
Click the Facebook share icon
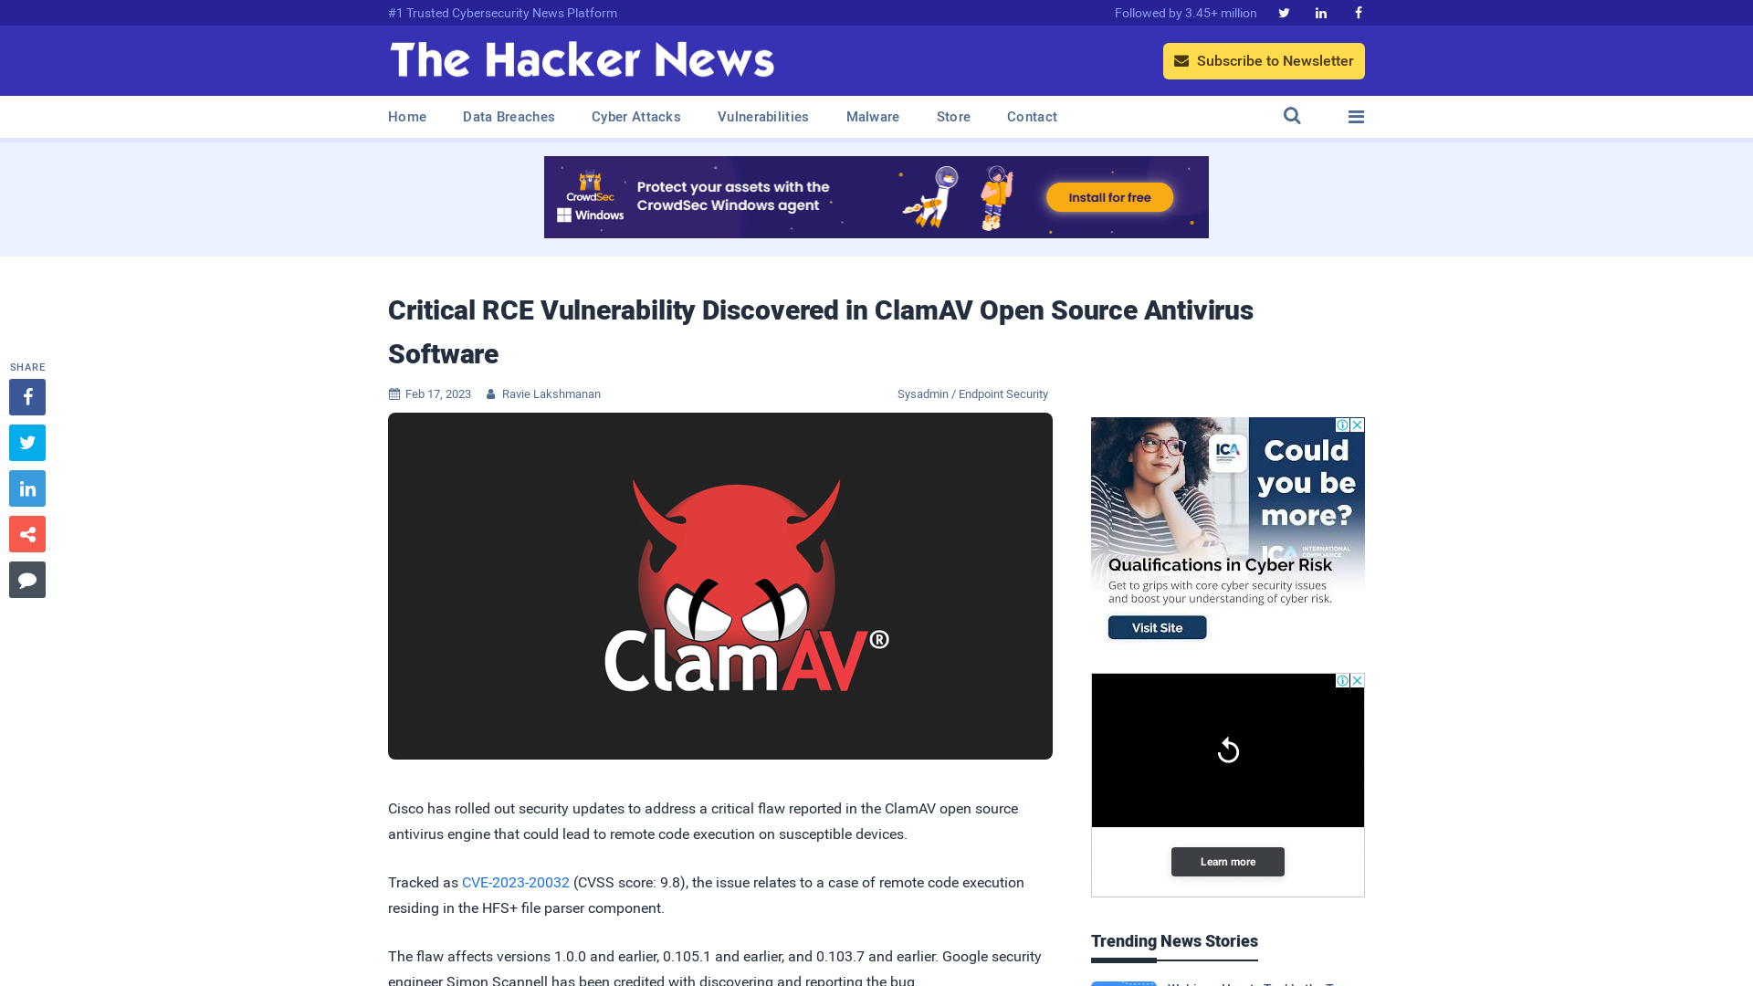tap(26, 396)
